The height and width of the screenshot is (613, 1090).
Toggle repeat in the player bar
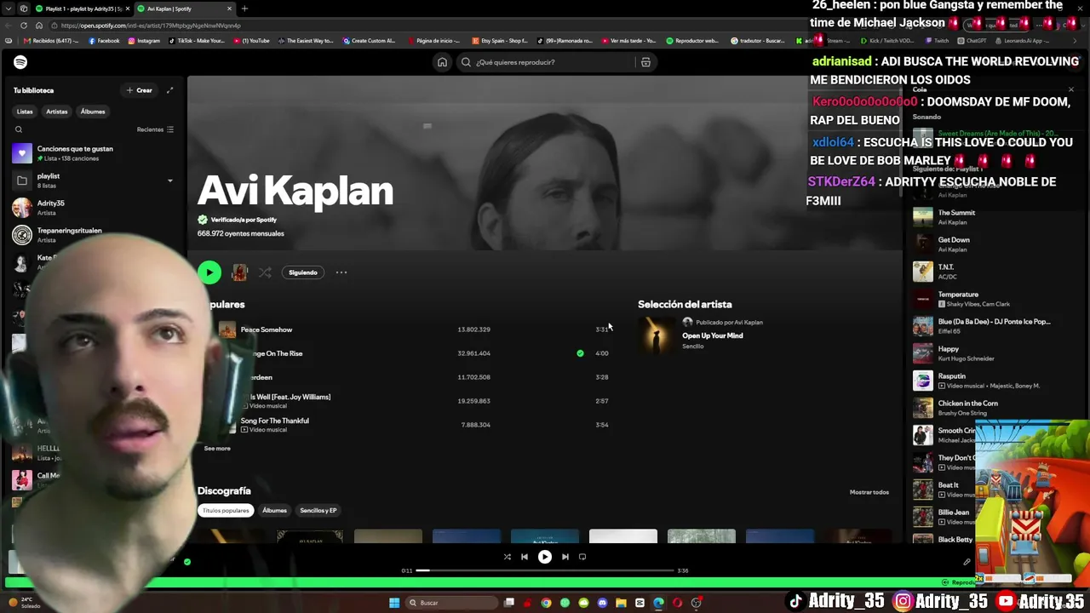(582, 557)
